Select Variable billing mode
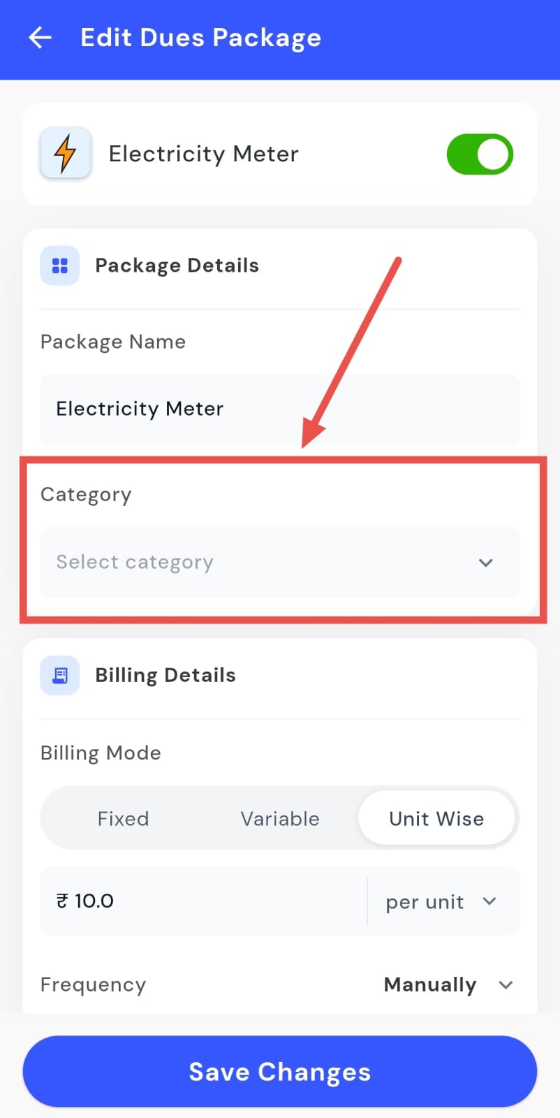This screenshot has height=1118, width=560. pyautogui.click(x=280, y=818)
